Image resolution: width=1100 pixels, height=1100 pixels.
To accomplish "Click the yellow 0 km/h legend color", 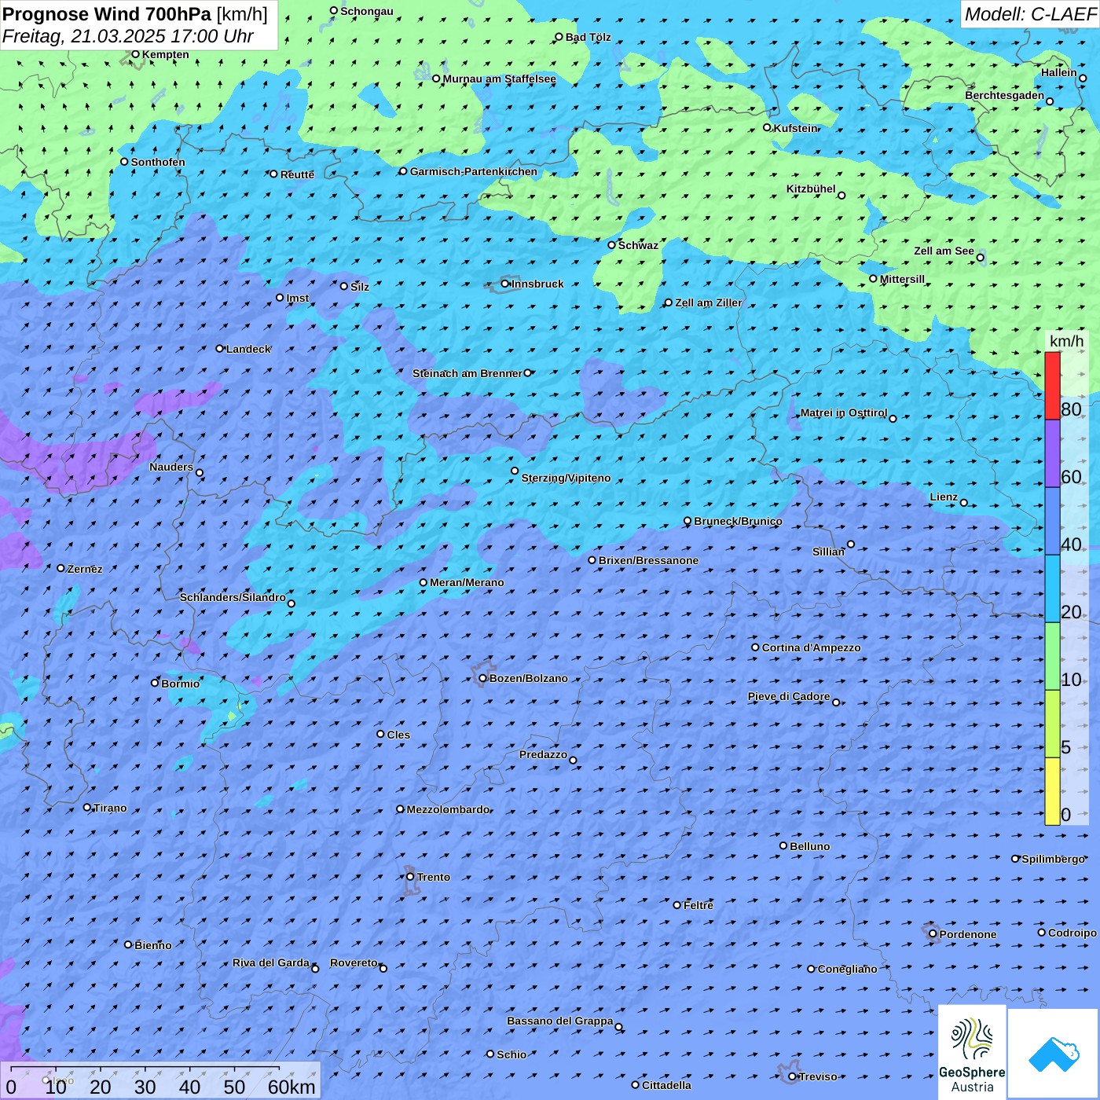I will [1052, 791].
